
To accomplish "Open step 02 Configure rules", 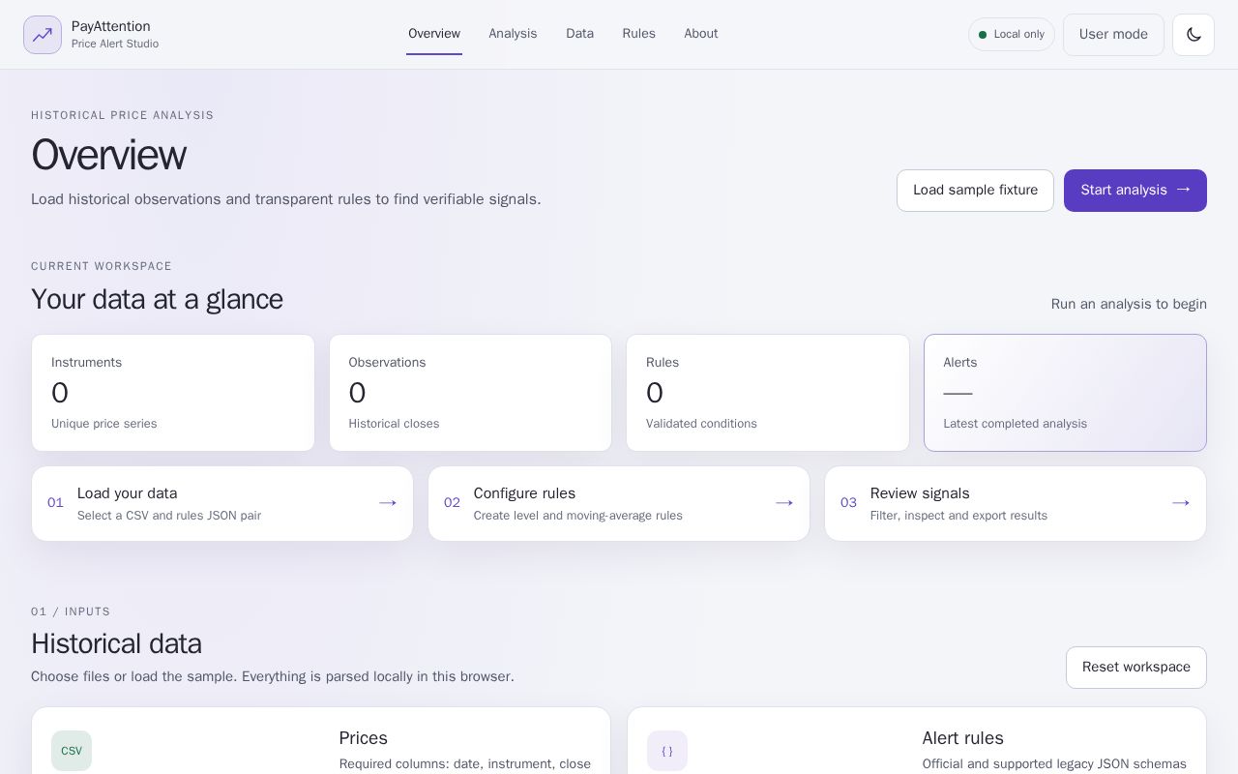I will pyautogui.click(x=619, y=504).
